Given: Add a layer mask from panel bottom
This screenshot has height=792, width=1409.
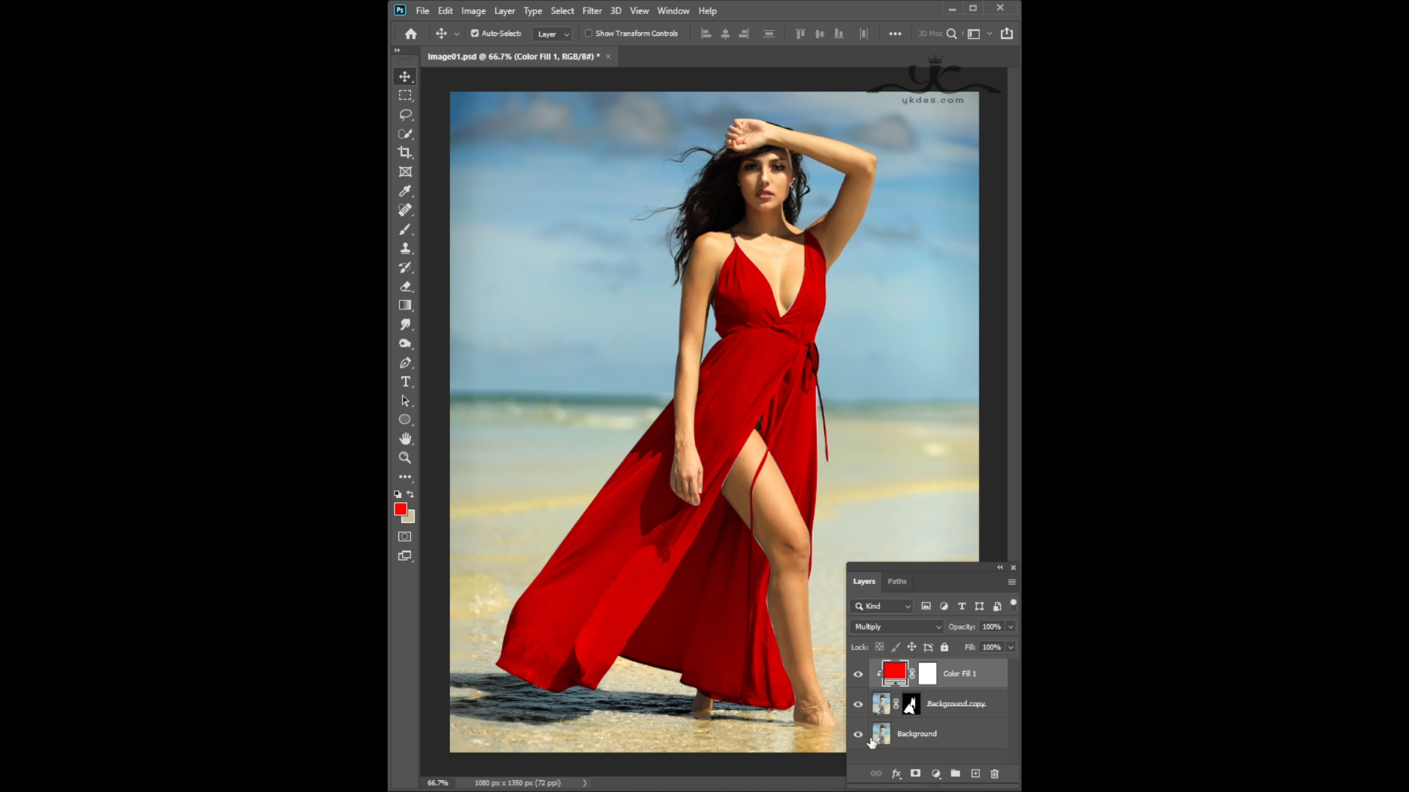Looking at the screenshot, I should tap(915, 774).
